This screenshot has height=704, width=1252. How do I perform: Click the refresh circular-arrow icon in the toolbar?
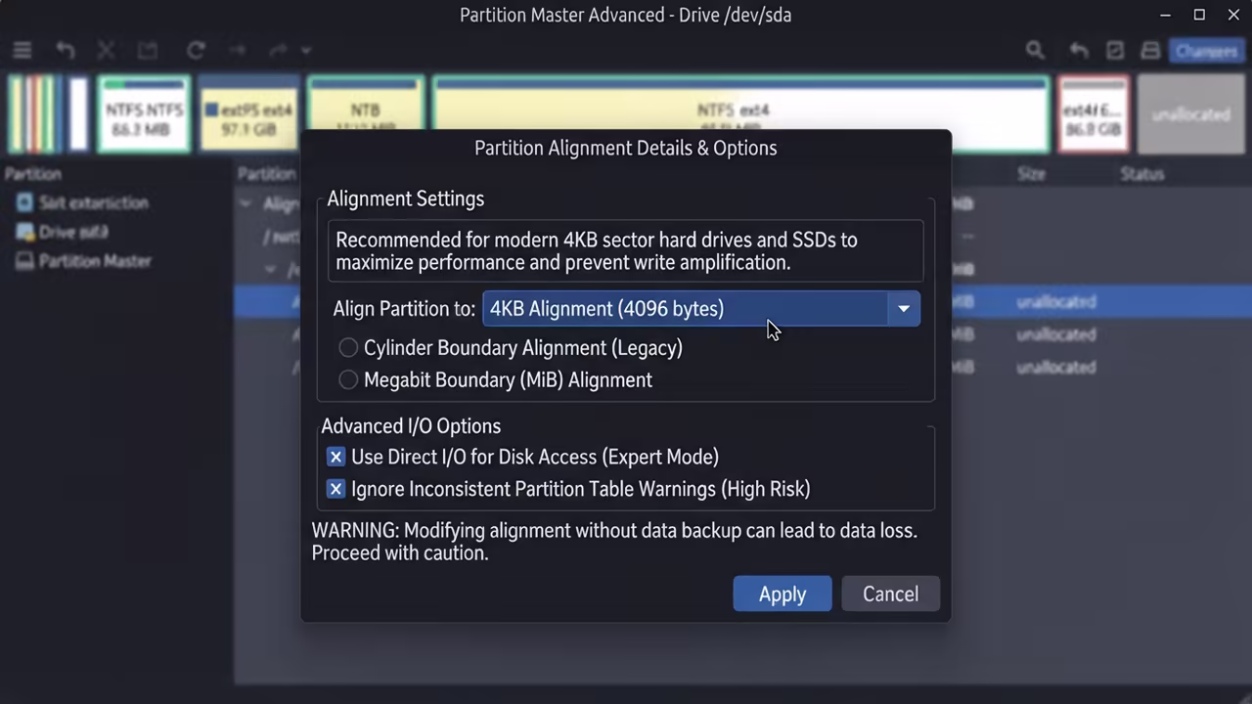pos(196,50)
